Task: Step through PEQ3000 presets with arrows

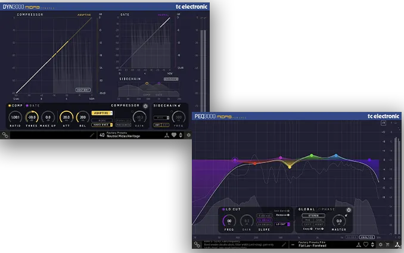Action: point(372,245)
